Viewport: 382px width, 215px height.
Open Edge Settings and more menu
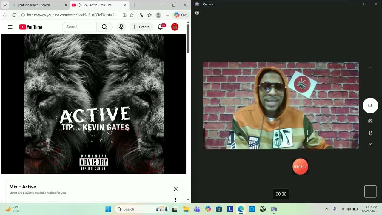pos(167,15)
